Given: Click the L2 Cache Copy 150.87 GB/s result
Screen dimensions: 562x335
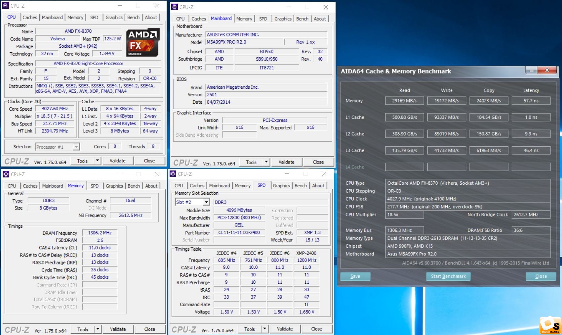Looking at the screenshot, I should click(x=489, y=134).
